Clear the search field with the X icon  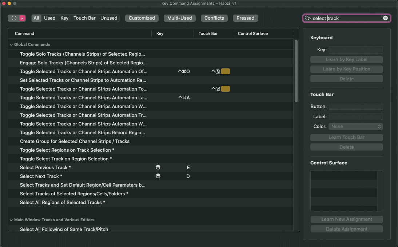385,18
